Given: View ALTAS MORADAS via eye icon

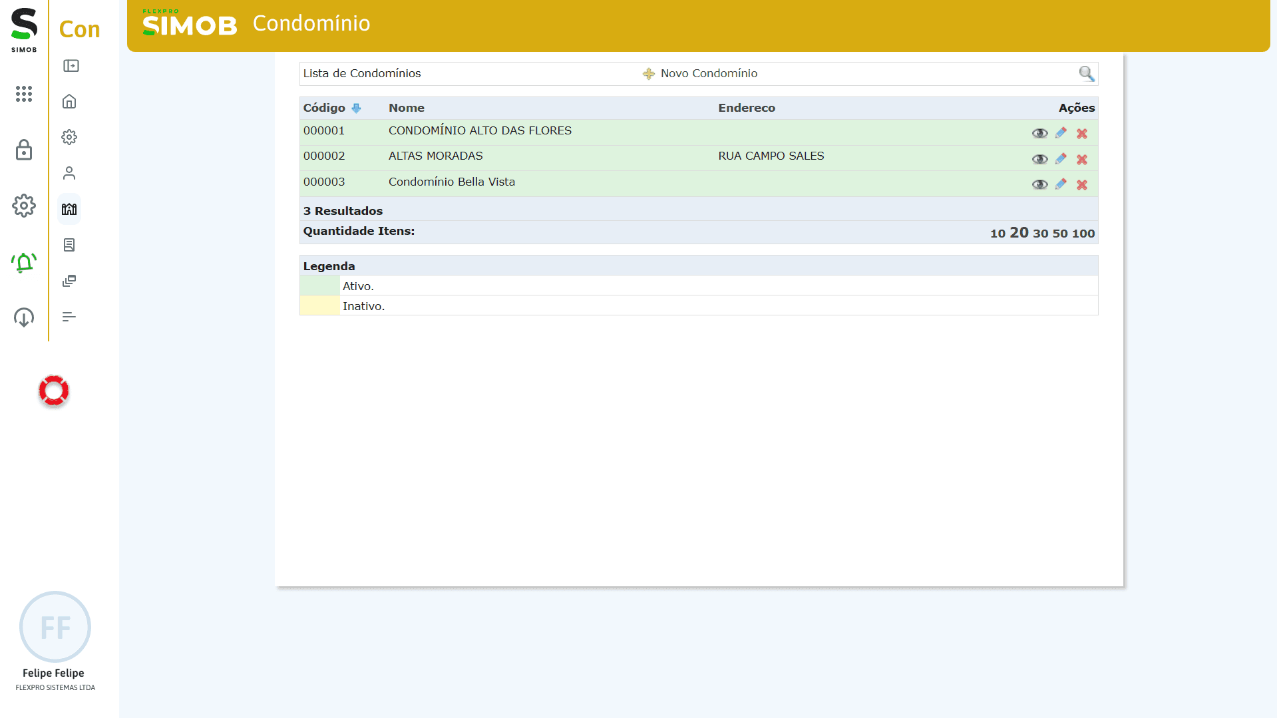Looking at the screenshot, I should tap(1039, 159).
